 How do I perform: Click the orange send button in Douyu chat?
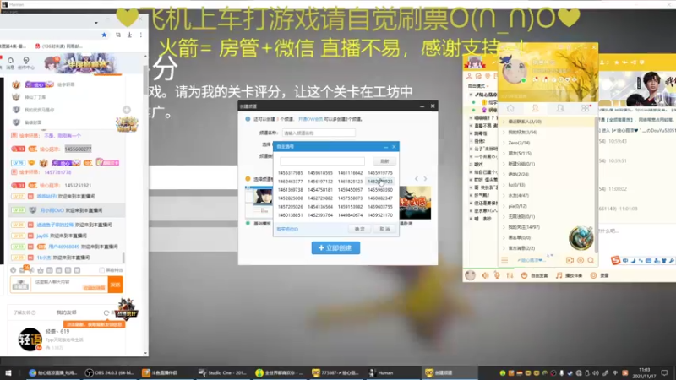pos(115,285)
